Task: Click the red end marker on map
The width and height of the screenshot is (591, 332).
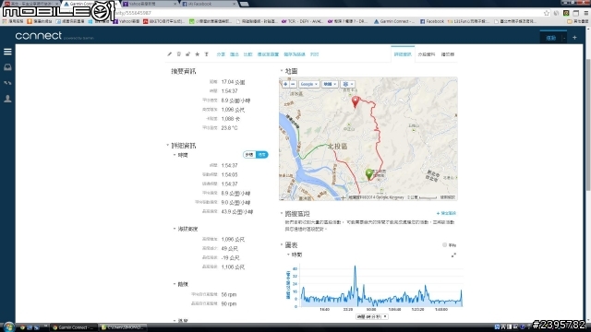Action: point(355,101)
